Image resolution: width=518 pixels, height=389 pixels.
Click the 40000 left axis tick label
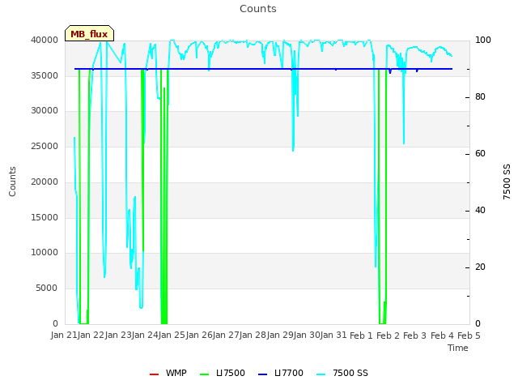click(45, 40)
